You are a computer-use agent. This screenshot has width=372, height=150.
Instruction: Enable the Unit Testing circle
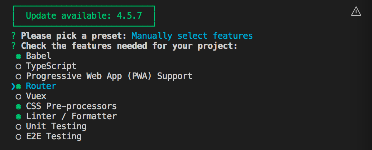click(x=18, y=127)
